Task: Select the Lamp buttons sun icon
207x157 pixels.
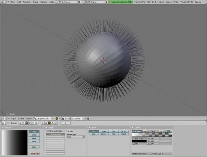Action: [x=43, y=123]
